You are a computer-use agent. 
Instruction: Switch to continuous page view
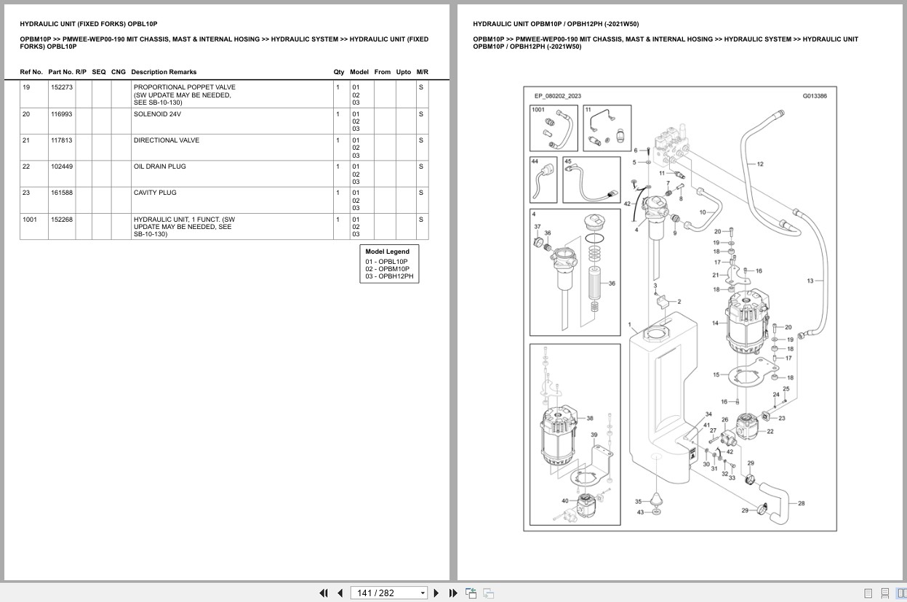(884, 593)
